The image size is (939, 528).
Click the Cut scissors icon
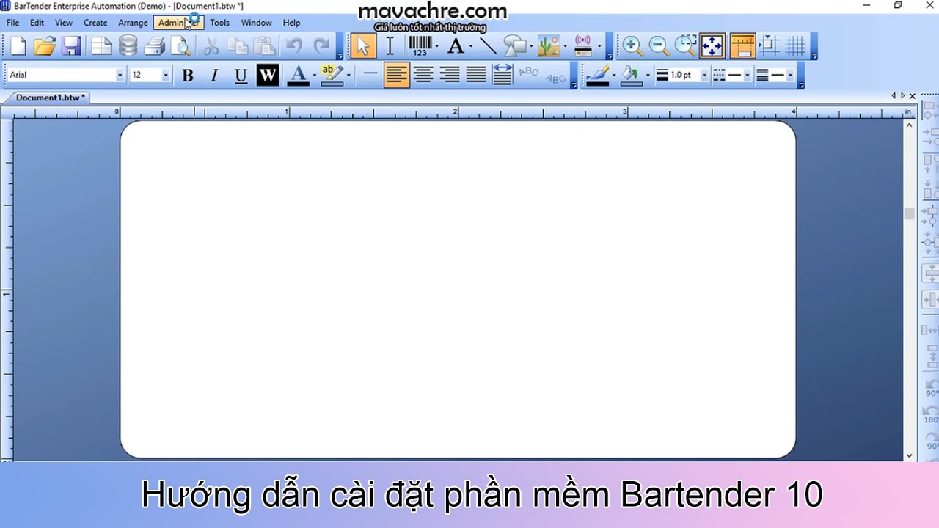click(x=211, y=46)
